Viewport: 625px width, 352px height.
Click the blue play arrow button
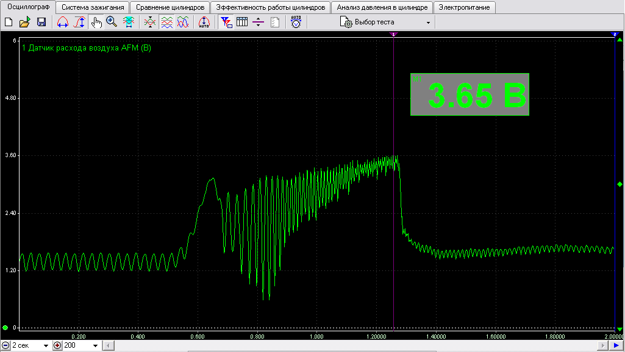[616, 346]
